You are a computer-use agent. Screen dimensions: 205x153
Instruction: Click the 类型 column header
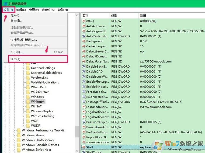point(124,16)
